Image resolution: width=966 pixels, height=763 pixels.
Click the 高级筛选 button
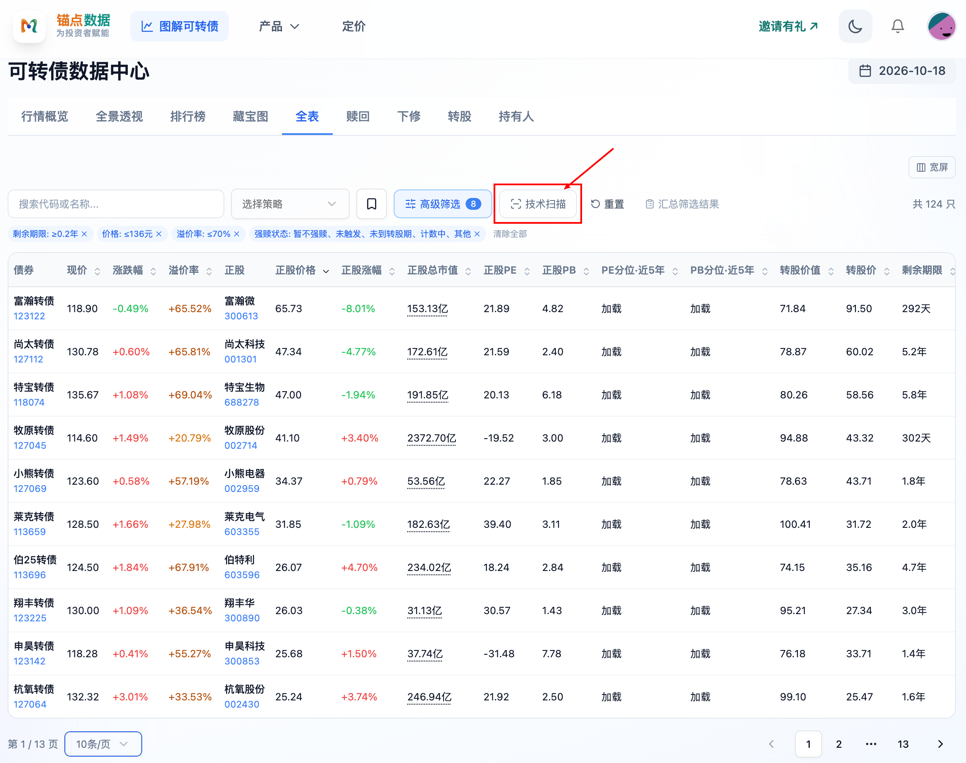point(442,204)
